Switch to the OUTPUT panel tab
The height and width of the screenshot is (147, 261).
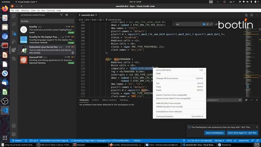pos(95,100)
